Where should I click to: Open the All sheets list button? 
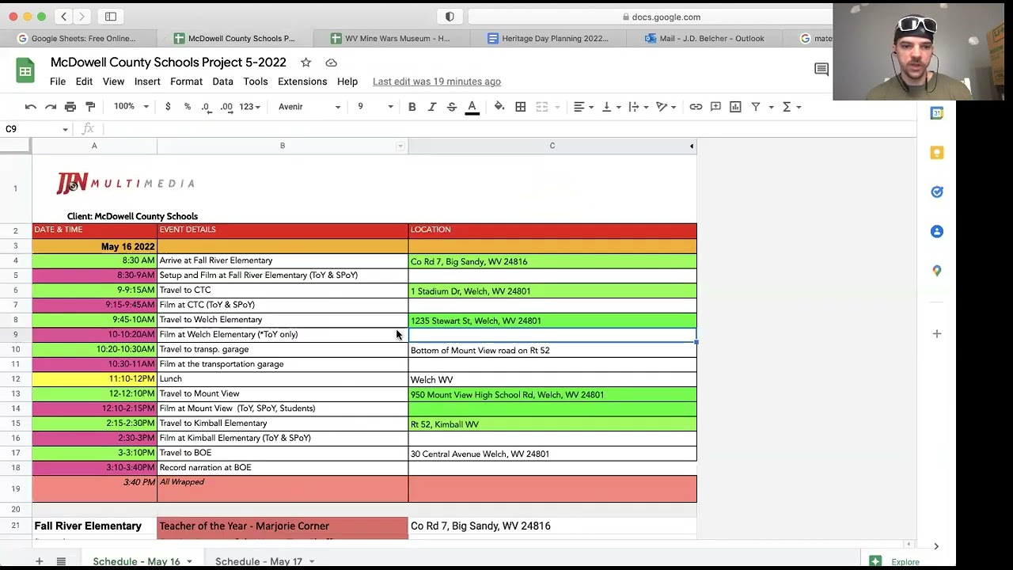click(x=61, y=561)
